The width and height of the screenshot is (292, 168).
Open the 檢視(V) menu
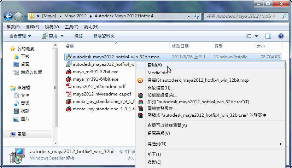tap(52, 27)
